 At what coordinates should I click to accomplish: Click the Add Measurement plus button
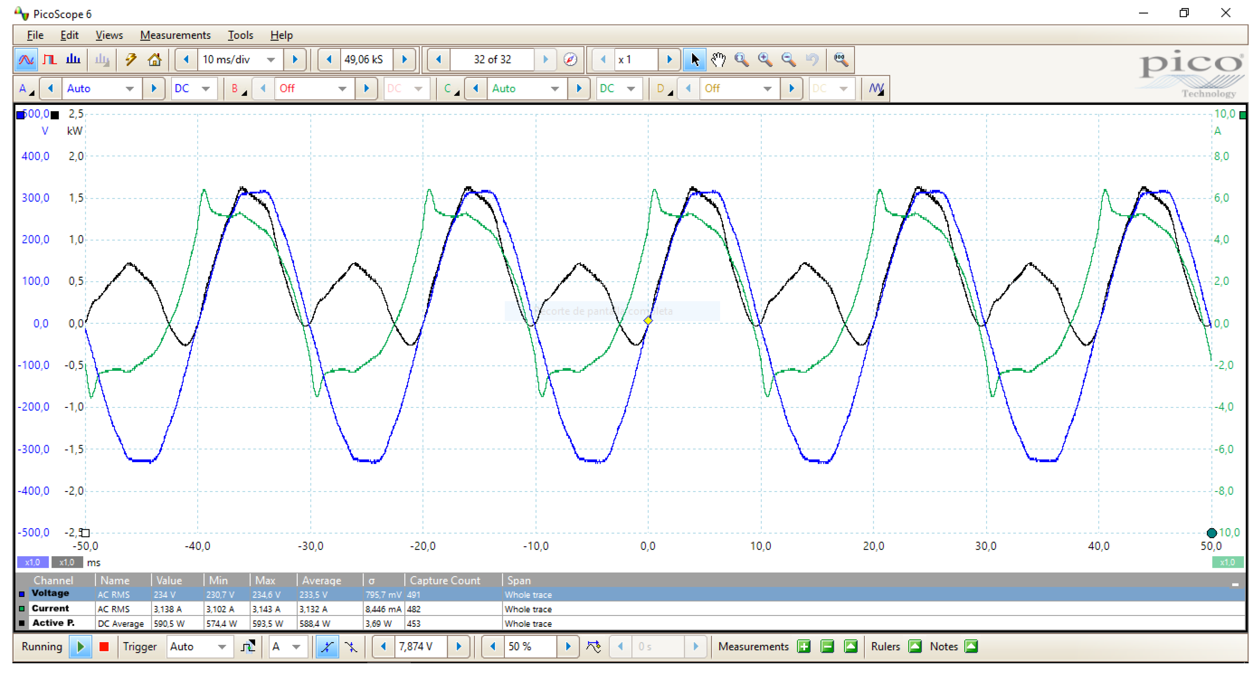[x=804, y=646]
